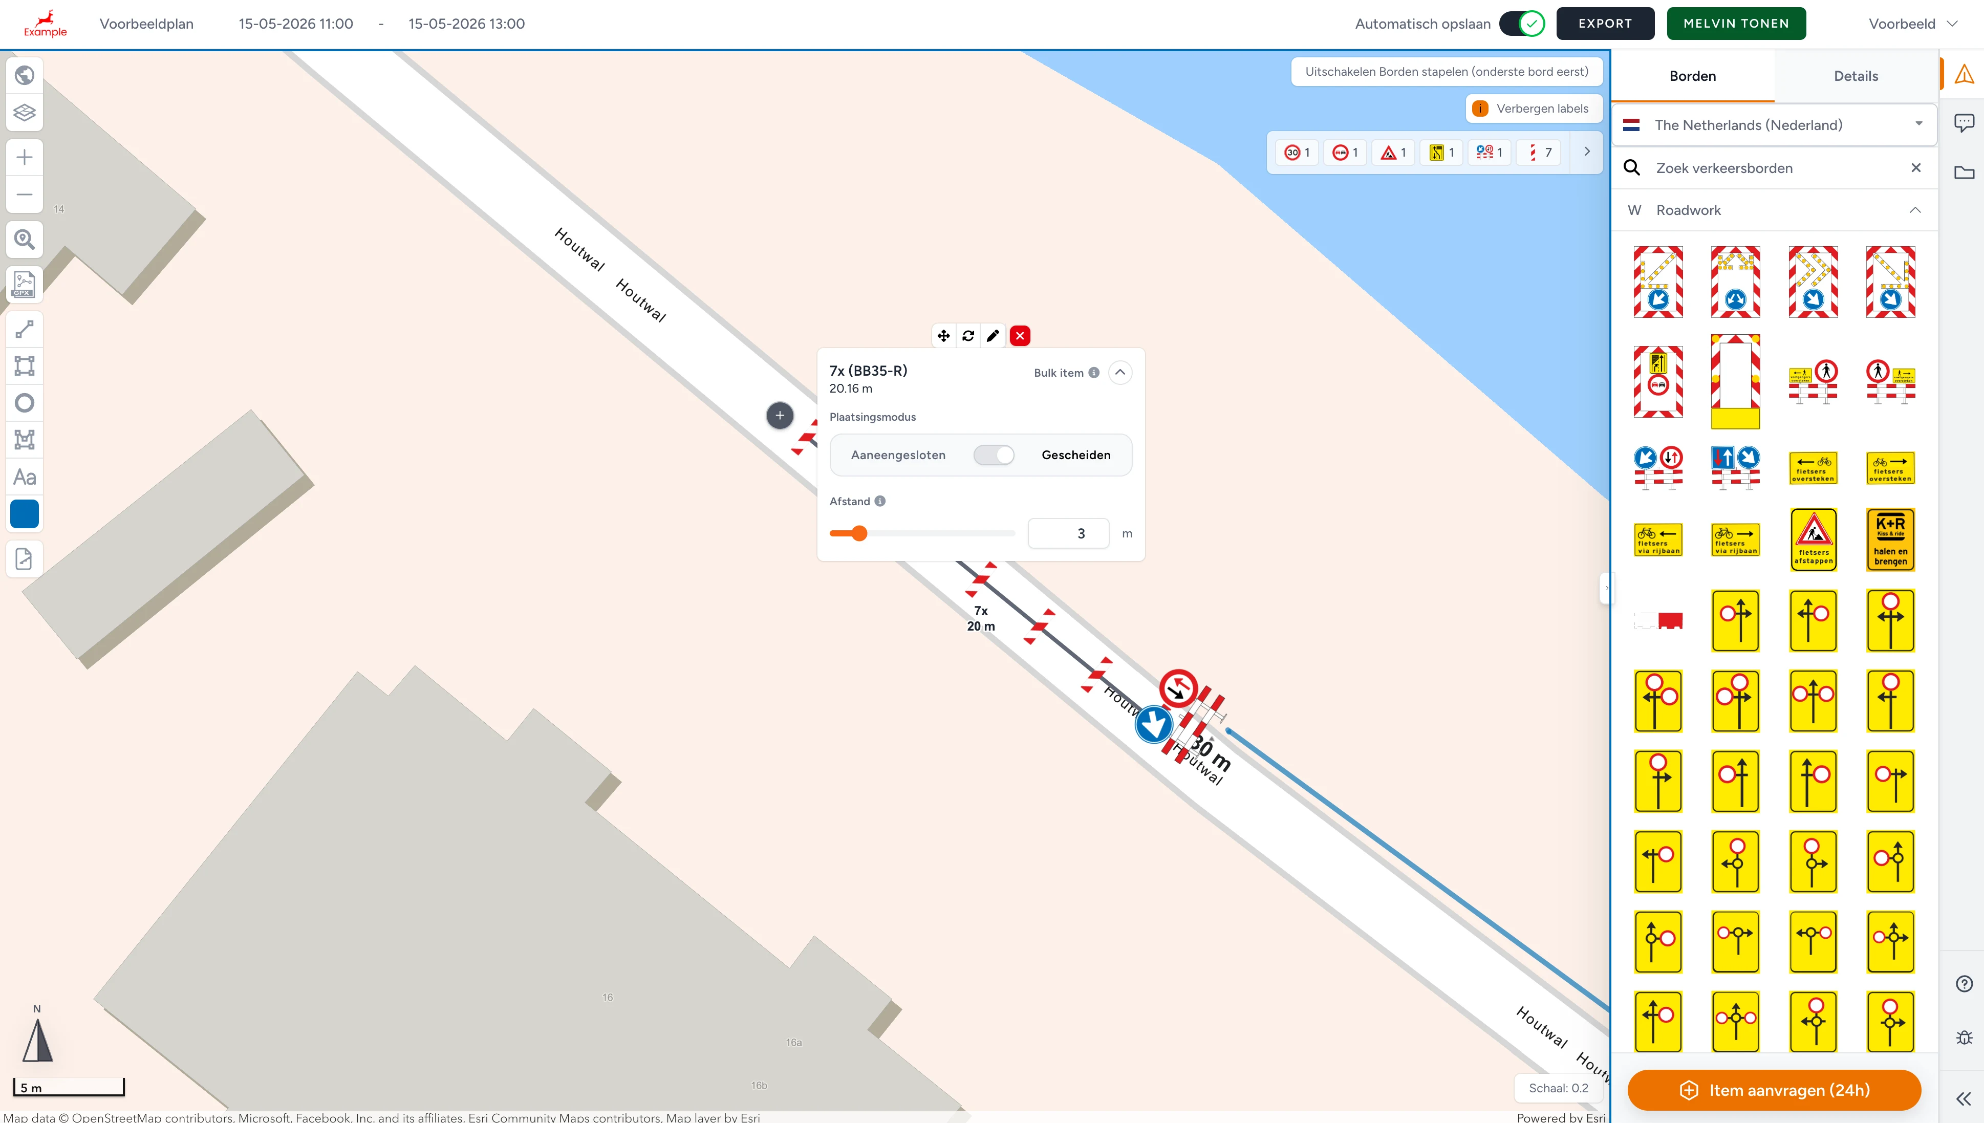Click the bug report icon
Screen dimensions: 1984x1123
pyautogui.click(x=1964, y=1038)
